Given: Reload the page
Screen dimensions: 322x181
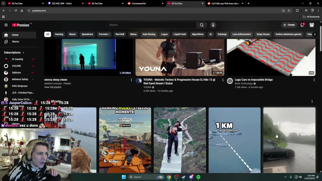Looking at the screenshot, I should 16,11.
